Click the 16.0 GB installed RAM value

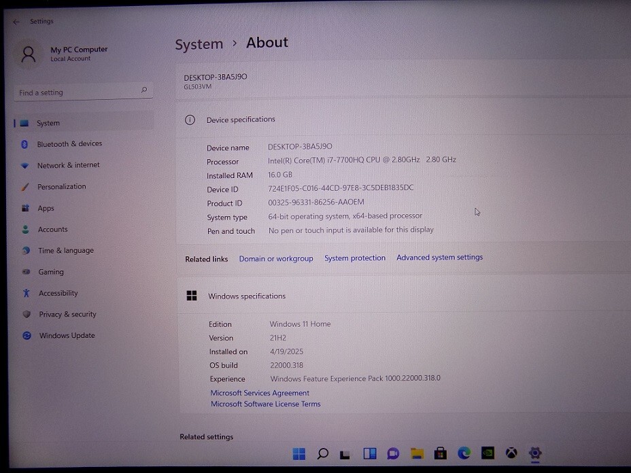[x=280, y=175]
